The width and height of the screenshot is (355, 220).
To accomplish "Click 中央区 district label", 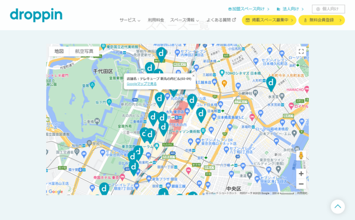I will click(234, 189).
